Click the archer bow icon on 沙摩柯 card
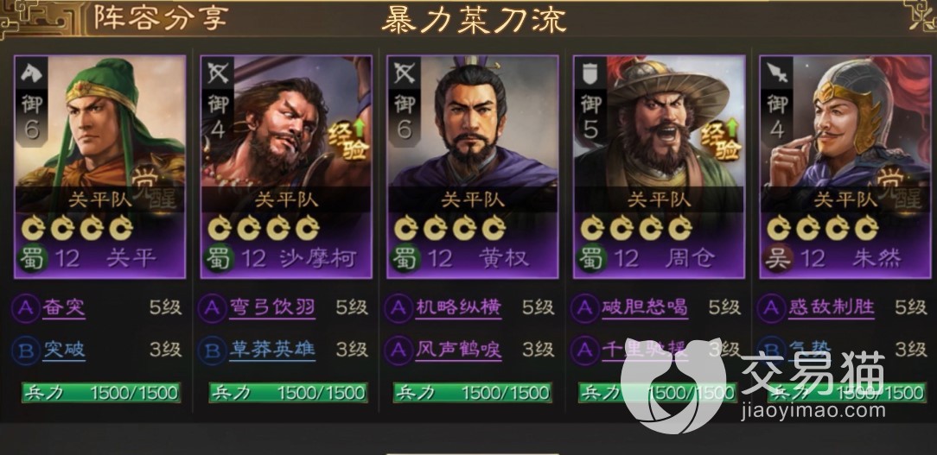 pos(217,73)
